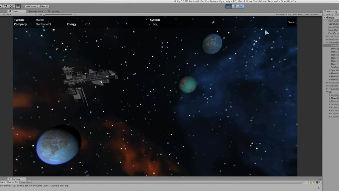Expand the GUI object in the Hierarchy

click(x=327, y=92)
